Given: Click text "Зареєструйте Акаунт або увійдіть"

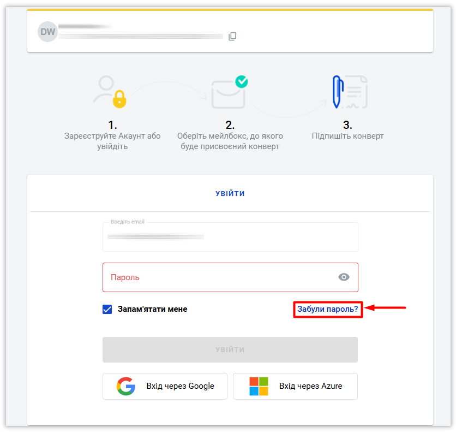Looking at the screenshot, I should 112,141.
